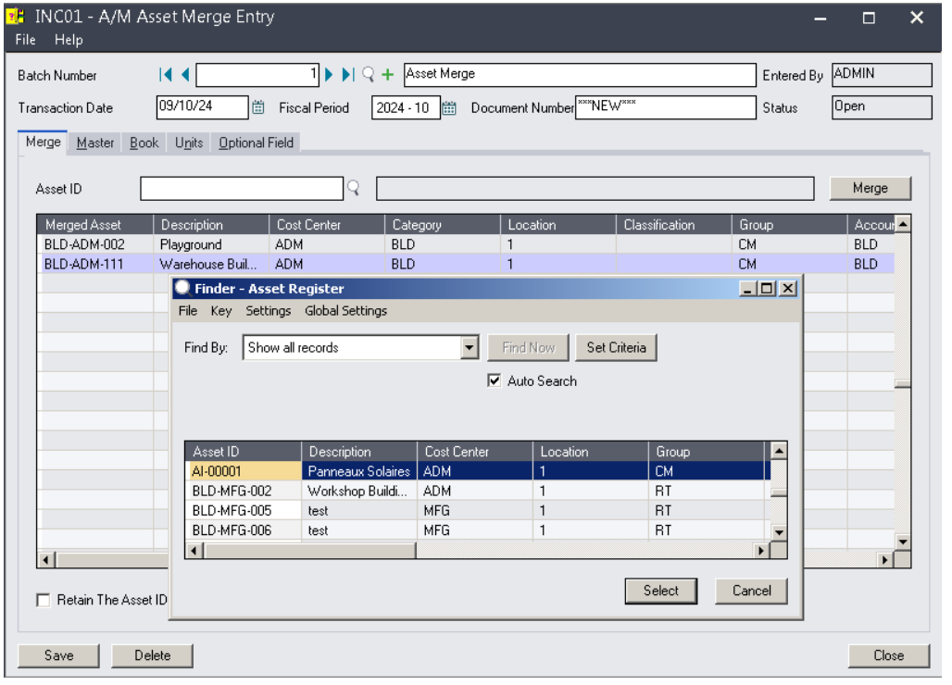Open Global Settings menu in Finder
Viewport: 952px width, 685px height.
(345, 311)
